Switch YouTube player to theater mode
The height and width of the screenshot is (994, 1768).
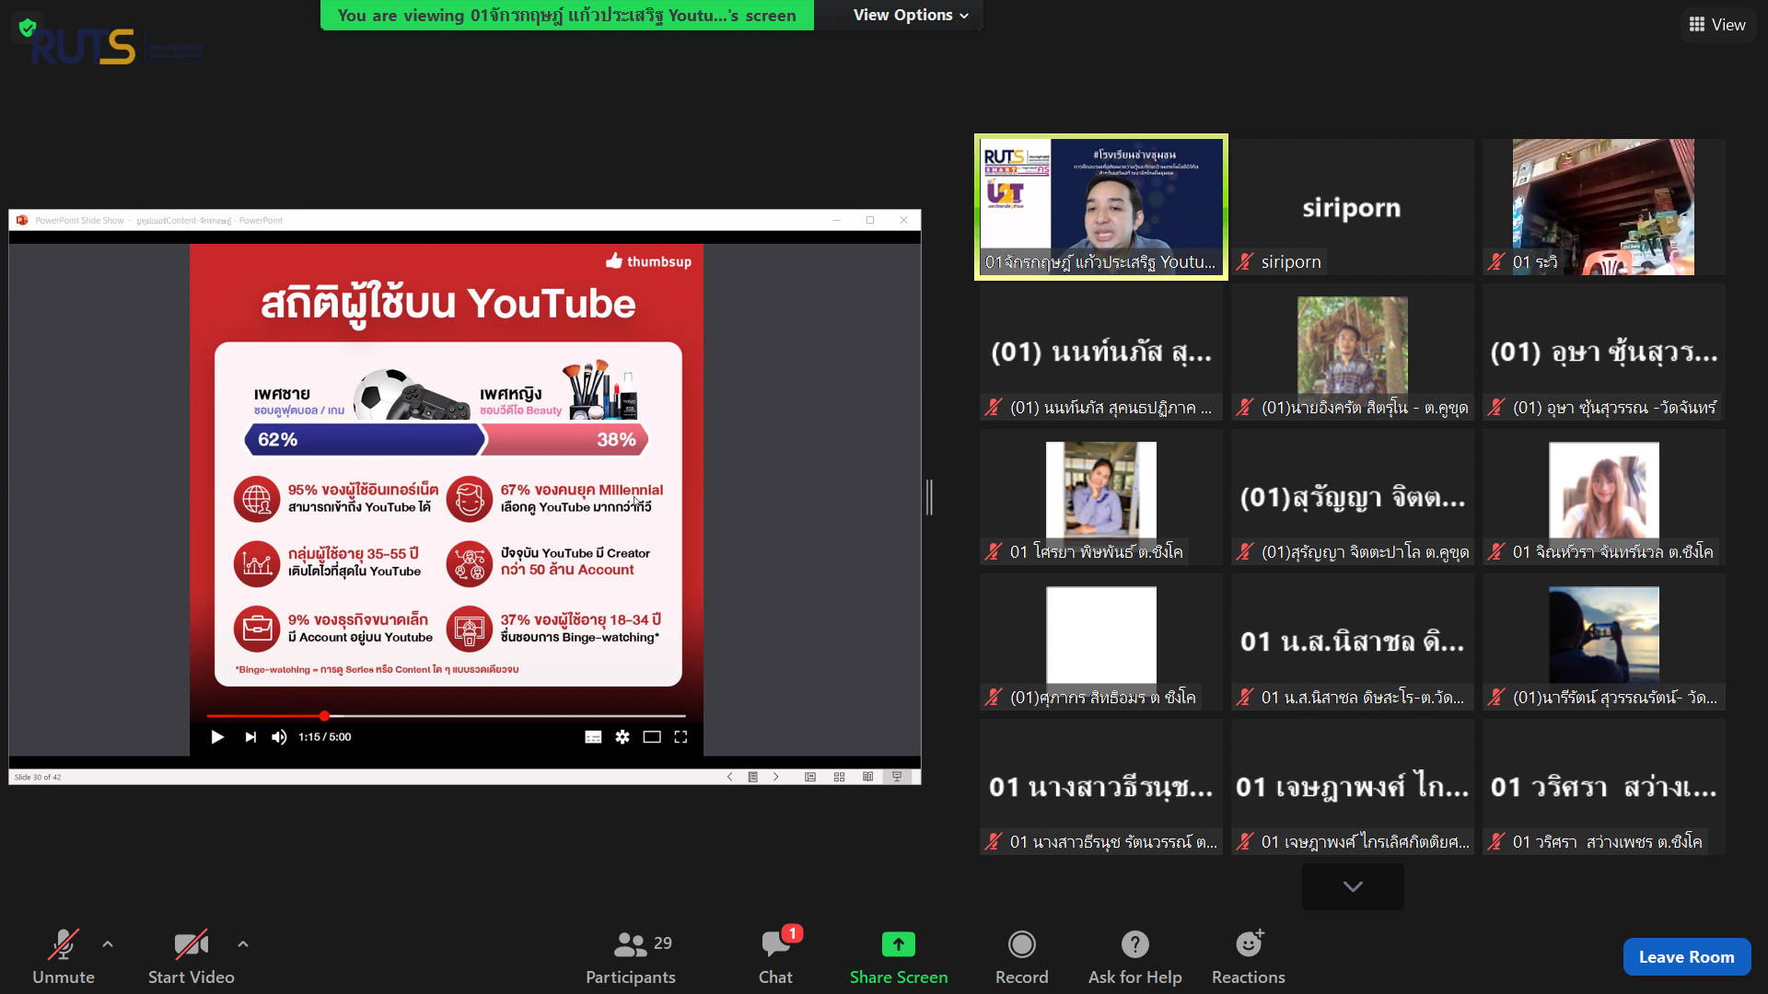(652, 737)
